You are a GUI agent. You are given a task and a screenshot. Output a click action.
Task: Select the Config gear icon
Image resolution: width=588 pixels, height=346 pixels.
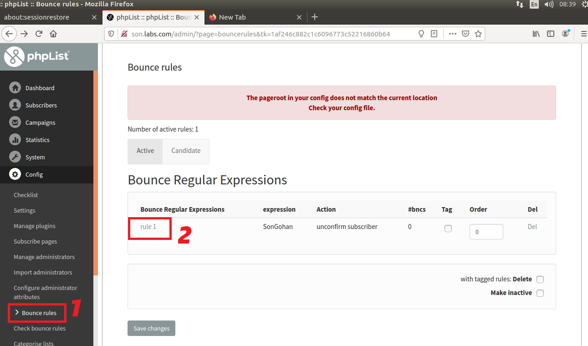click(x=15, y=174)
